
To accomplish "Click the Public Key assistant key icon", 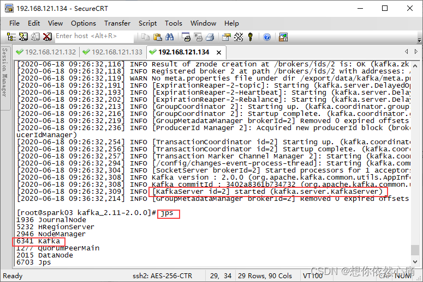I will (x=251, y=37).
